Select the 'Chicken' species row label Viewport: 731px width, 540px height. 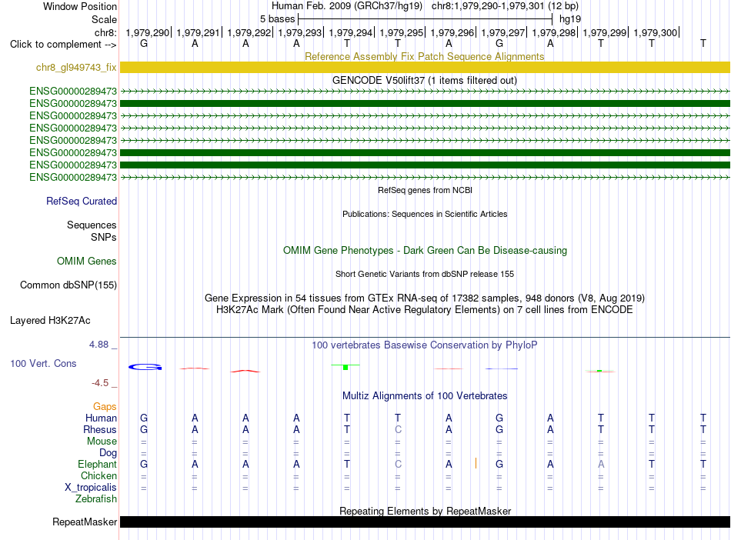[98, 475]
